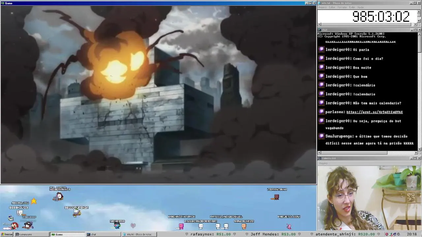Click Twitch icon beside parlasea's message
This screenshot has width=422, height=237.
pos(321,112)
